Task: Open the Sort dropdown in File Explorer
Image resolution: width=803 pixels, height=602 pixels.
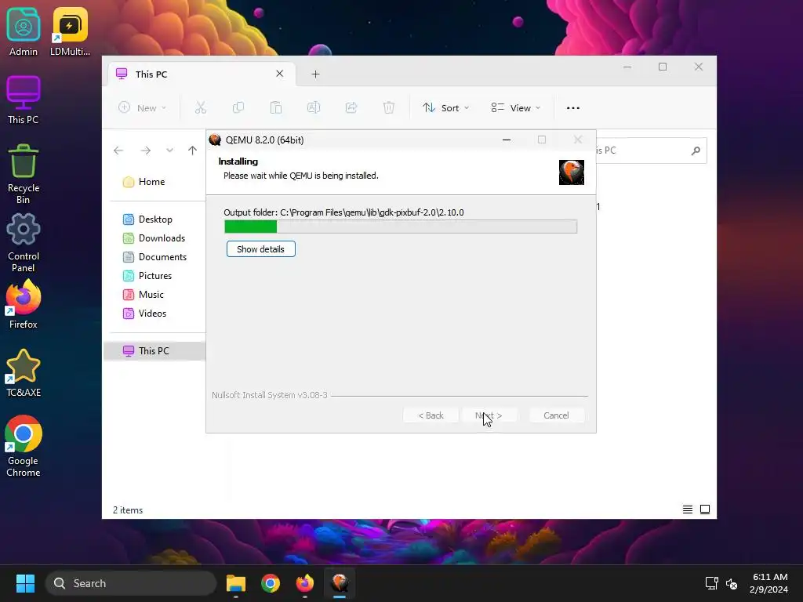Action: tap(445, 108)
